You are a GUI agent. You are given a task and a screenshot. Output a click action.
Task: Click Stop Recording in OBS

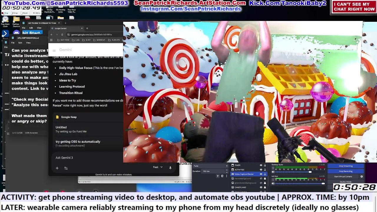point(345,171)
